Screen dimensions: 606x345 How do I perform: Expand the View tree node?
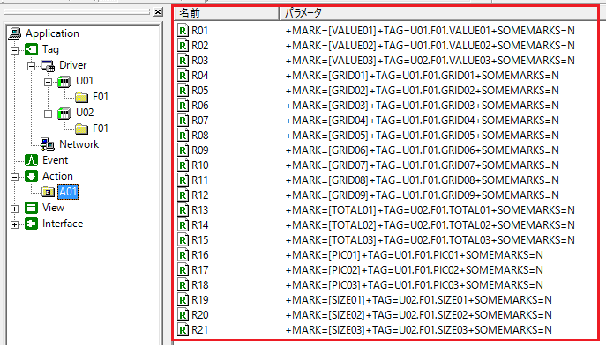(15, 209)
